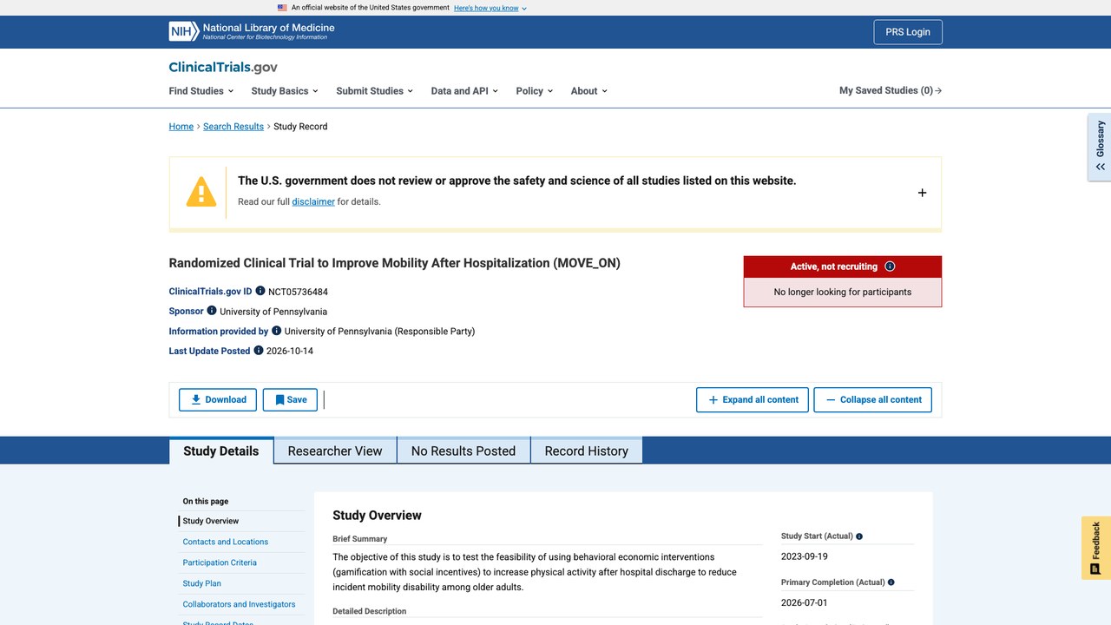Open the No Results Posted tab
Viewport: 1111px width, 625px height.
pyautogui.click(x=463, y=451)
